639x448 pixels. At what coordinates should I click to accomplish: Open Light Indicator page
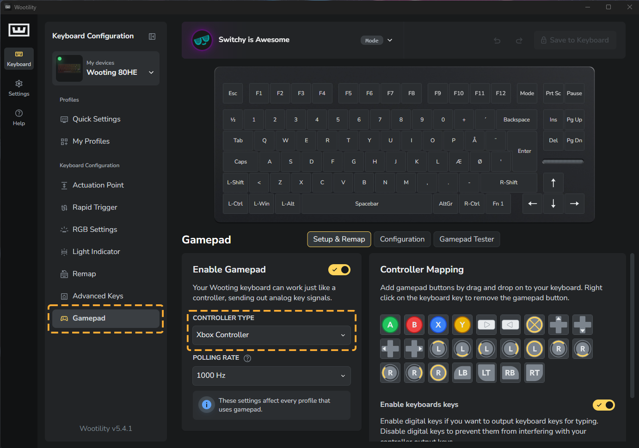[x=106, y=252]
